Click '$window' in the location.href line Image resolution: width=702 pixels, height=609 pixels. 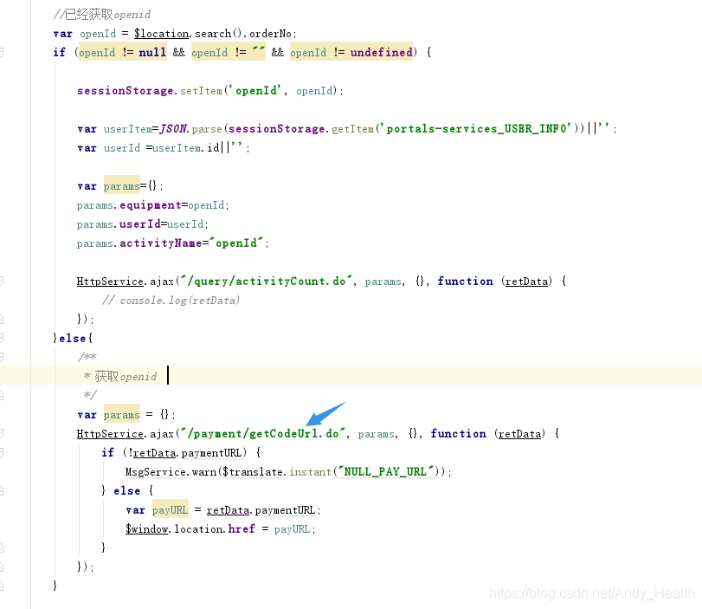[146, 528]
